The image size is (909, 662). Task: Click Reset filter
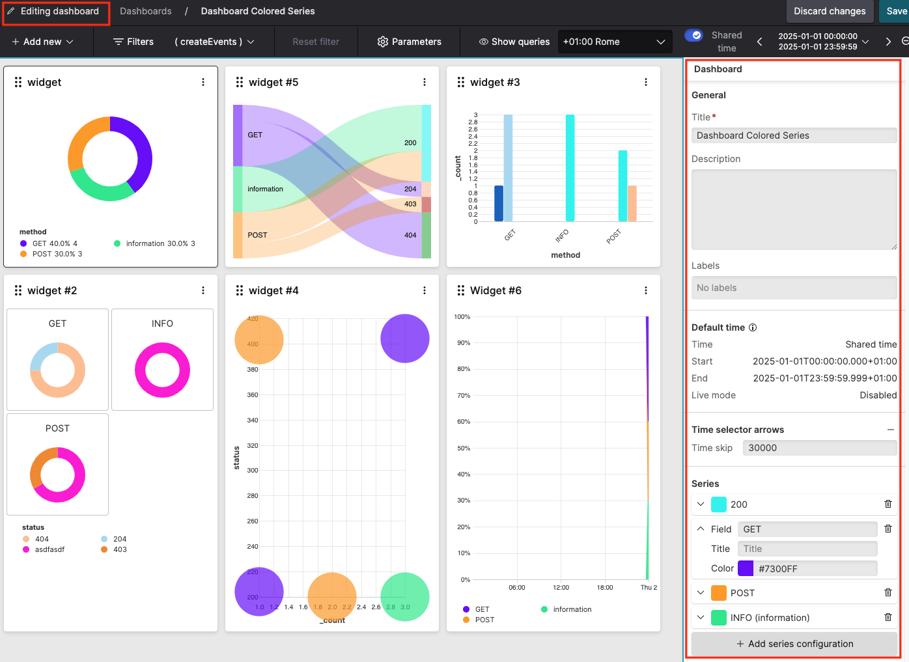pyautogui.click(x=316, y=42)
